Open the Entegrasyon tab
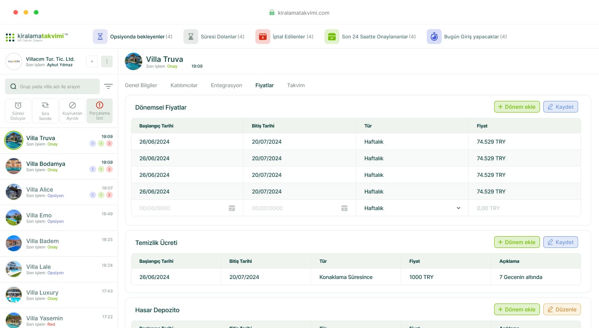 click(x=226, y=85)
